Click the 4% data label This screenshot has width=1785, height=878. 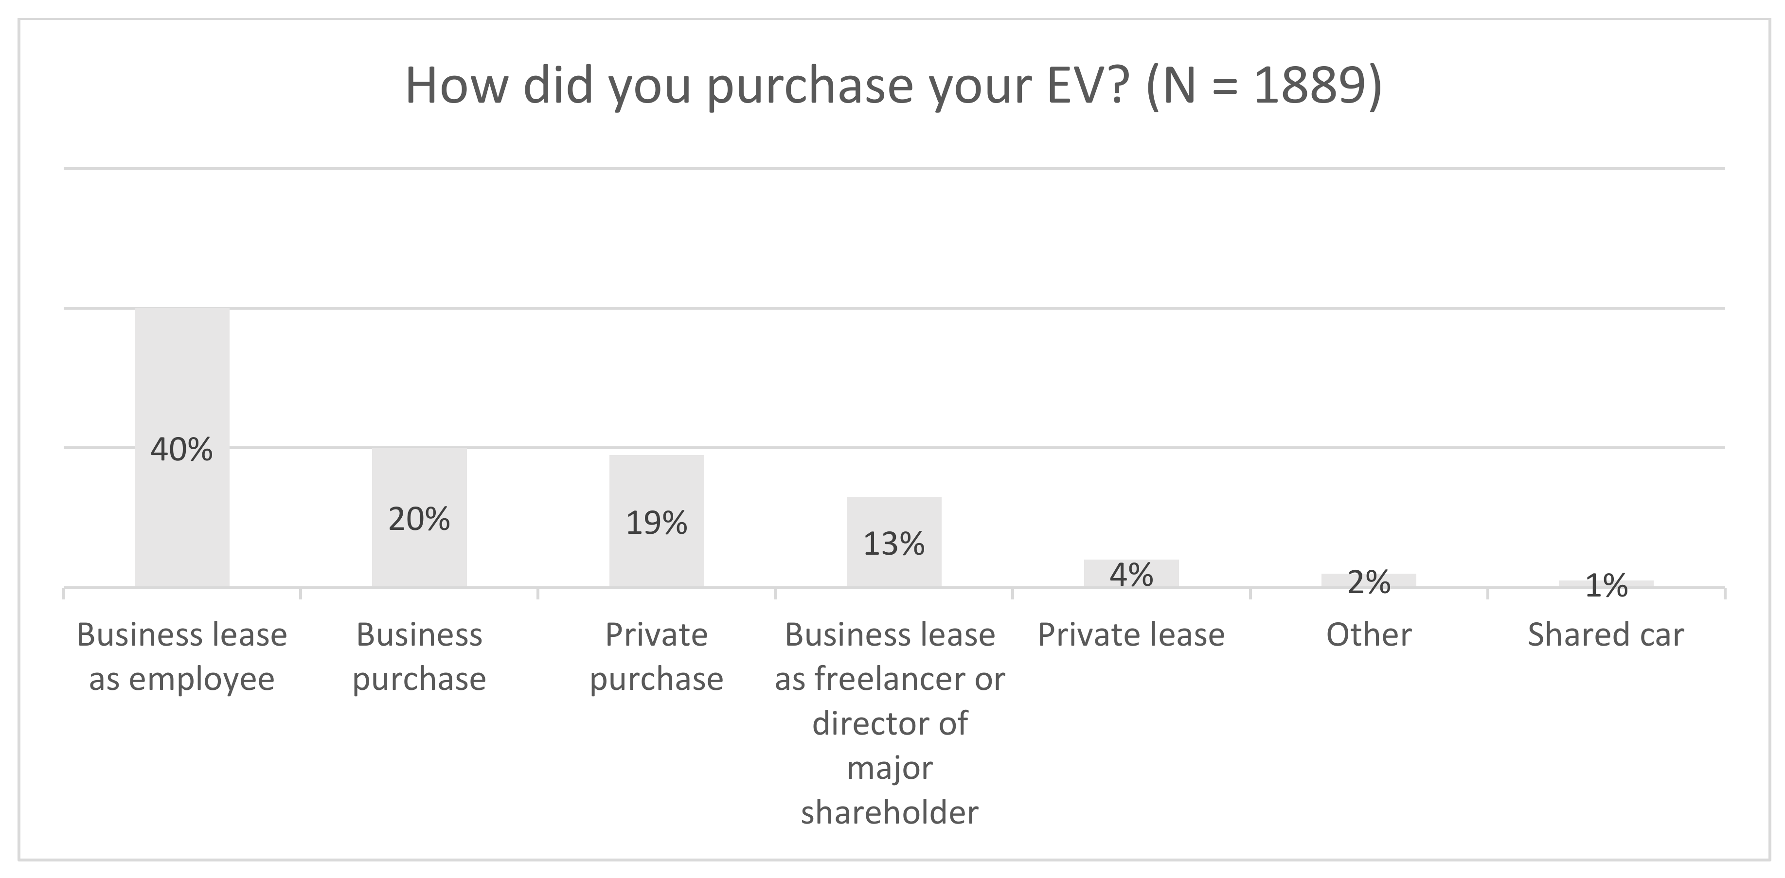point(1131,575)
